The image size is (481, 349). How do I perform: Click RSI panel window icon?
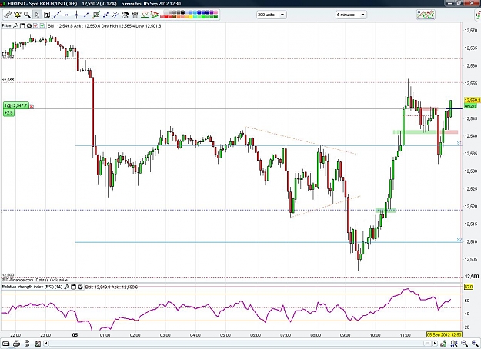tap(73, 287)
